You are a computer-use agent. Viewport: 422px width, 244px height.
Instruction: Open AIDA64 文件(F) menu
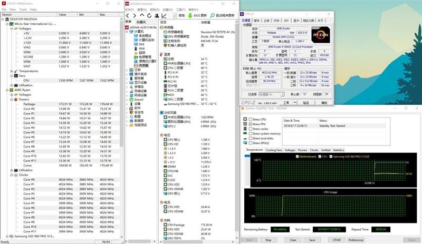tap(129, 9)
